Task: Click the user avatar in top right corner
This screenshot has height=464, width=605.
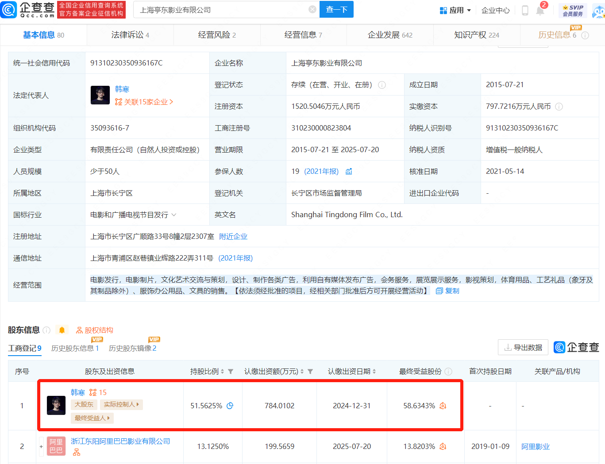Action: pos(598,11)
